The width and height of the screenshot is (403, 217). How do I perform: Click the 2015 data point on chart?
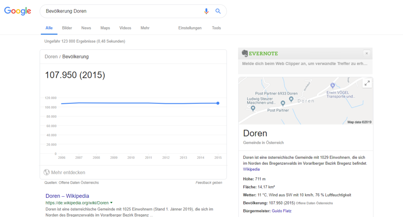pos(218,103)
